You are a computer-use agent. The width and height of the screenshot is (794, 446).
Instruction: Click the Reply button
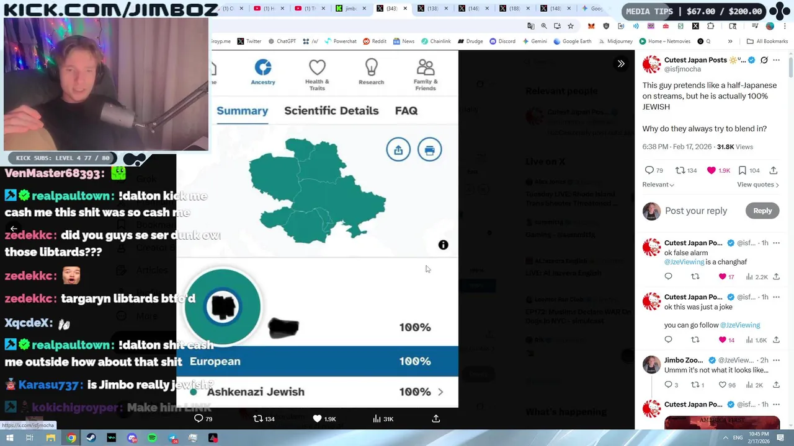click(762, 211)
